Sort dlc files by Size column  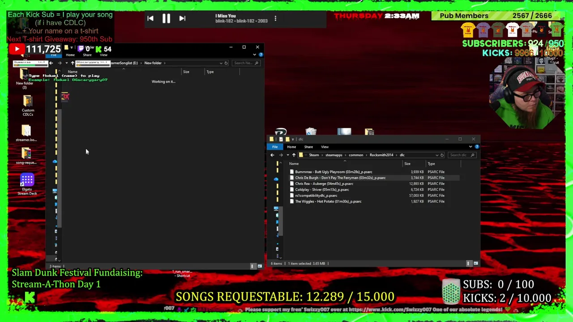(407, 164)
